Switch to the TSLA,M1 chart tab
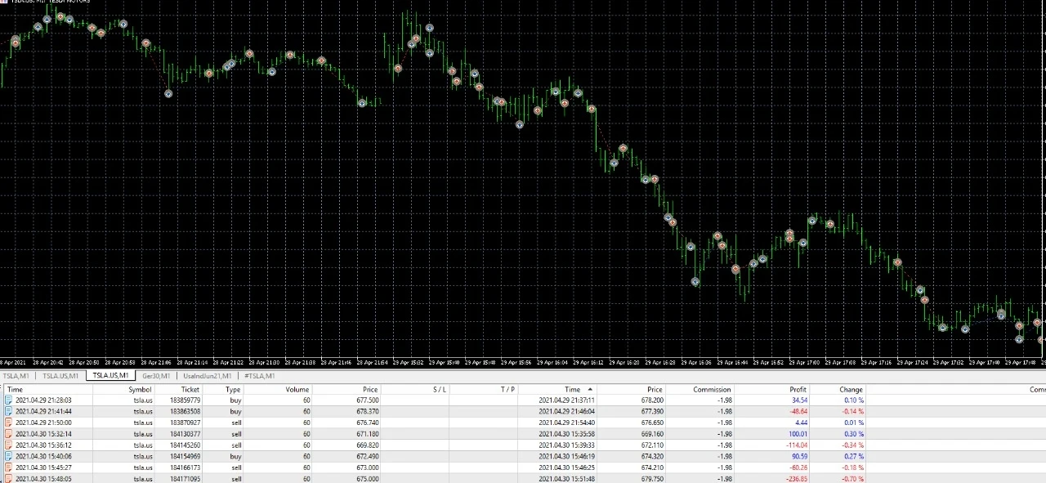Image resolution: width=1046 pixels, height=483 pixels. coord(16,376)
